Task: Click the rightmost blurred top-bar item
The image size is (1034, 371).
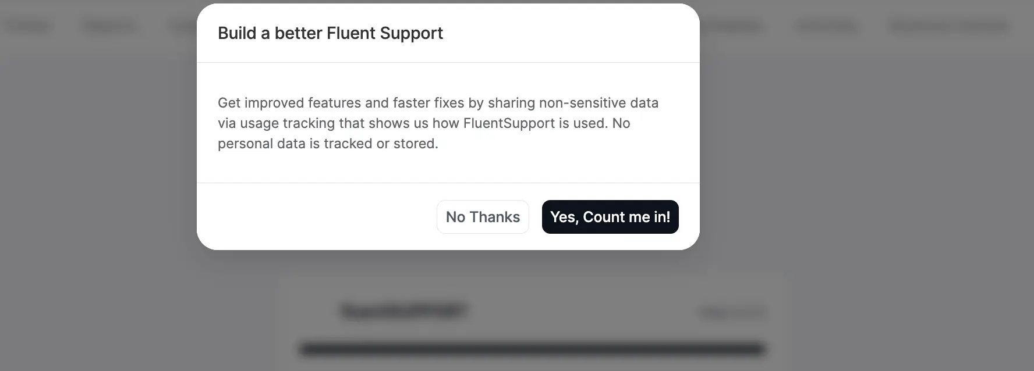Action: pos(949,26)
